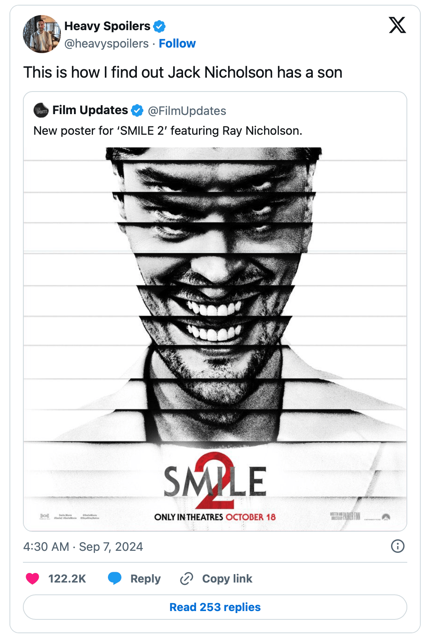The width and height of the screenshot is (431, 638).
Task: Click the 4:30 AM Sep 7, 2024 timestamp
Action: [83, 547]
